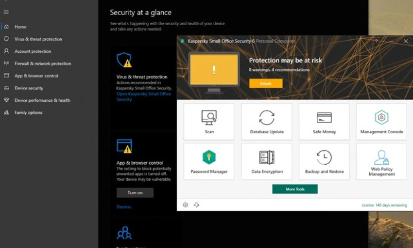413x248 pixels.
Task: Click the Web Policy Management label
Action: coord(381,171)
